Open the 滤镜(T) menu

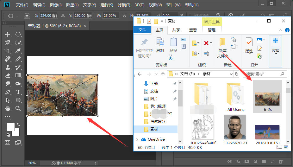(x=124, y=5)
